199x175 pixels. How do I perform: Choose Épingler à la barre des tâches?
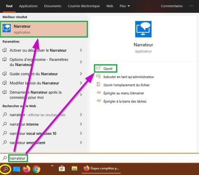[x=125, y=102]
